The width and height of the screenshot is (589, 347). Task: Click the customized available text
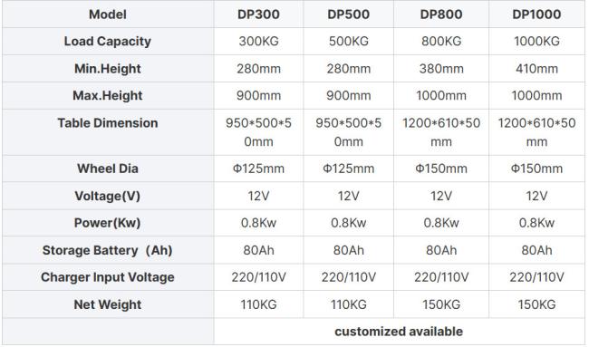point(399,332)
